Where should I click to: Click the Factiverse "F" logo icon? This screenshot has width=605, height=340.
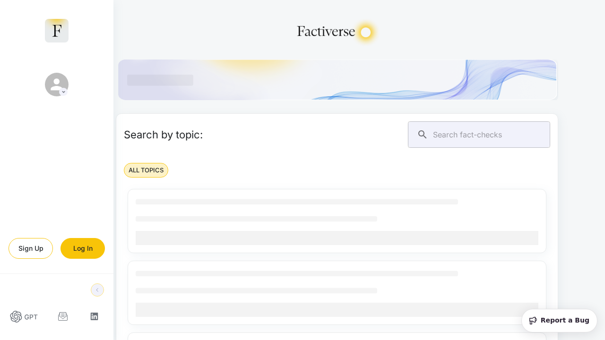[56, 30]
